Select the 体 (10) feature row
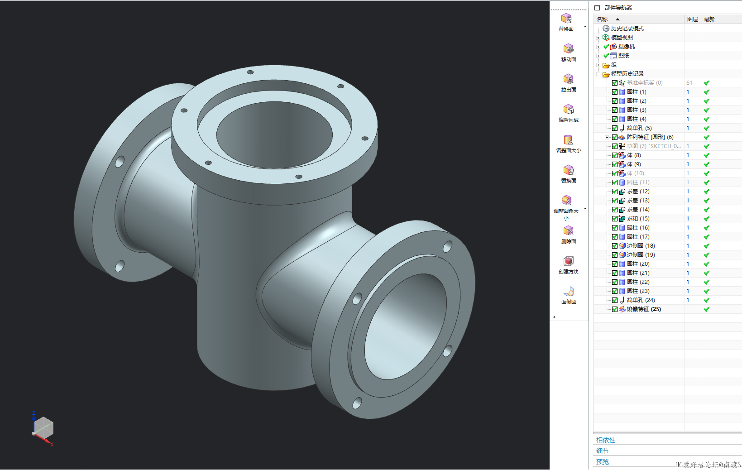This screenshot has height=470, width=742. pos(667,173)
